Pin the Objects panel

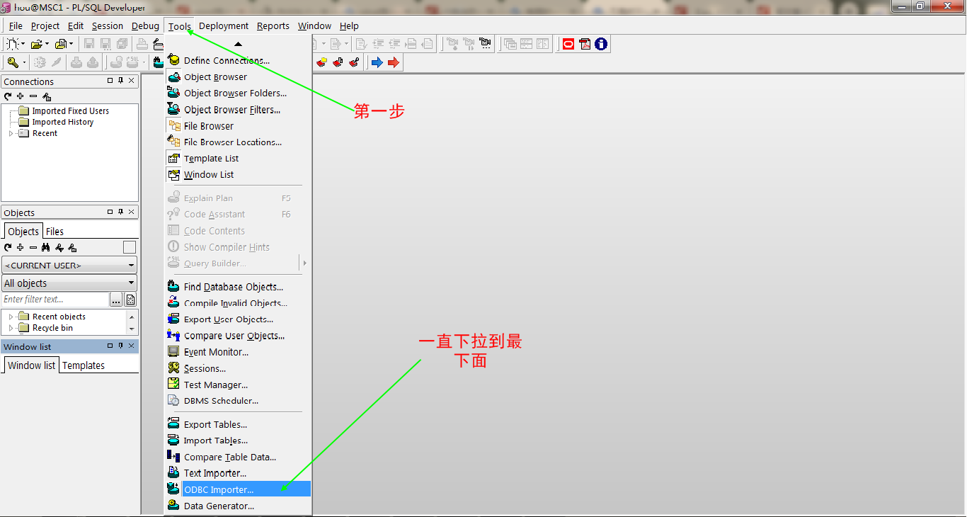pyautogui.click(x=120, y=212)
